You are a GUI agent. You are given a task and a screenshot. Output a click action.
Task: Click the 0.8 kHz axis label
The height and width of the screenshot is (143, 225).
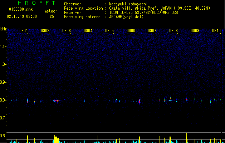3,100
